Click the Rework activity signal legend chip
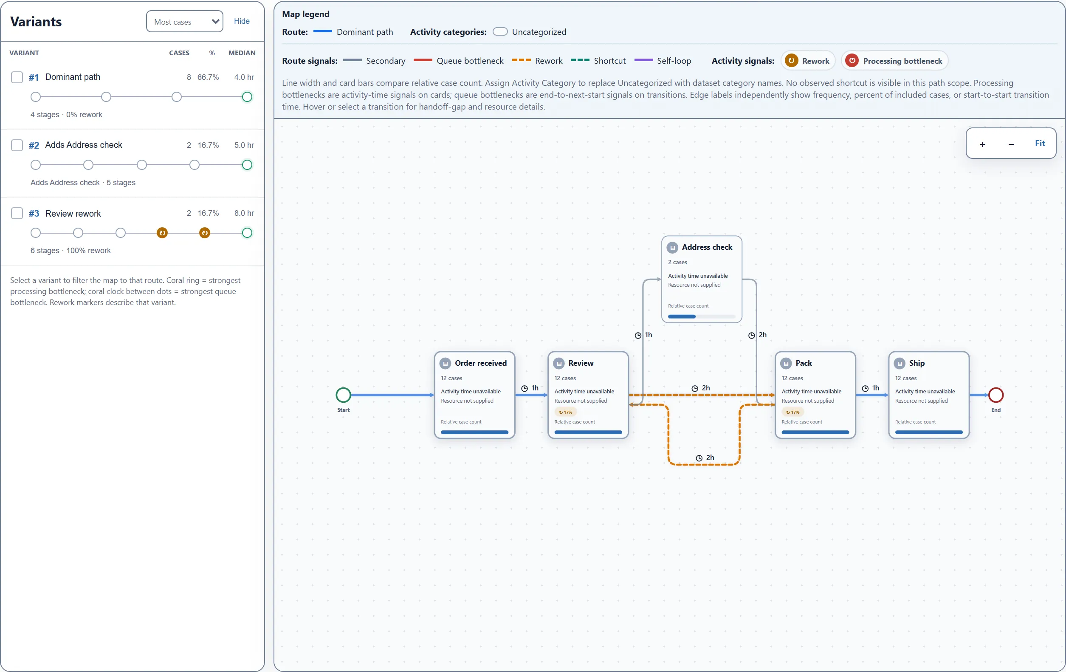 tap(808, 61)
